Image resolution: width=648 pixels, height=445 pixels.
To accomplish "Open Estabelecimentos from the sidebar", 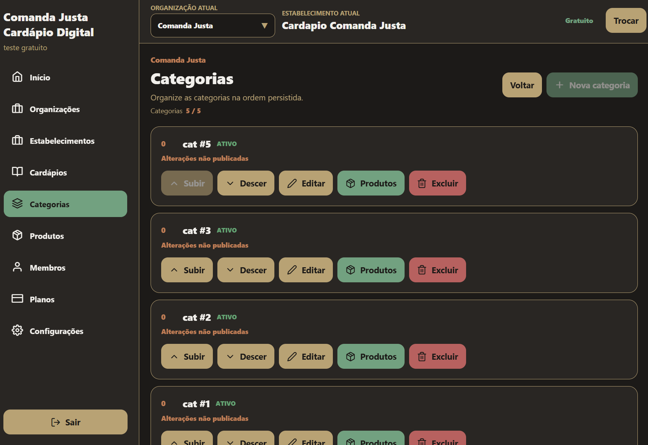I will [65, 141].
